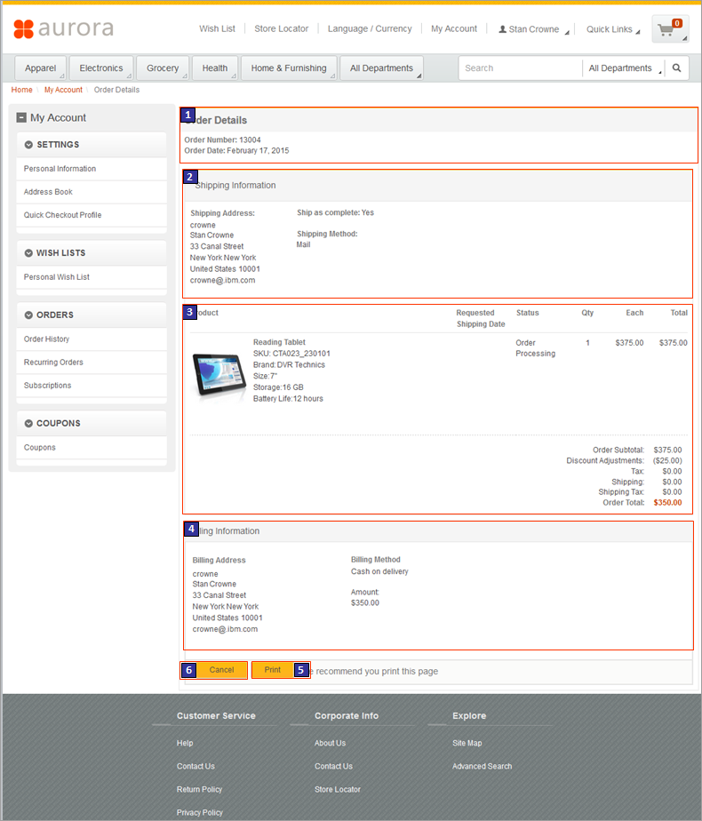Click the aurora logo
The width and height of the screenshot is (702, 821).
pyautogui.click(x=63, y=28)
